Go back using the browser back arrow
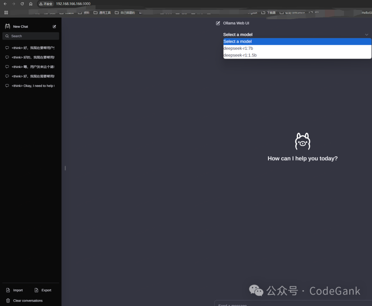Screen dimensions: 372x306 pyautogui.click(x=5, y=4)
